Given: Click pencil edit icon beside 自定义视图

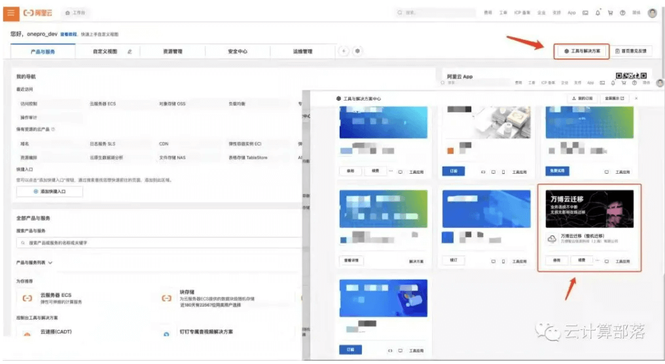Looking at the screenshot, I should [130, 52].
